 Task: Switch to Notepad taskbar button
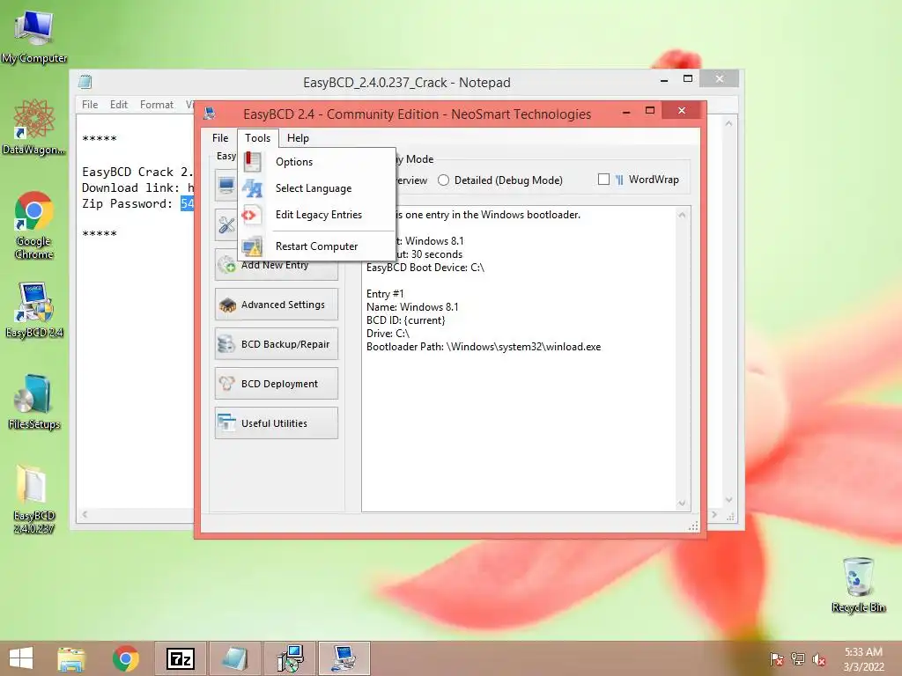click(x=234, y=658)
